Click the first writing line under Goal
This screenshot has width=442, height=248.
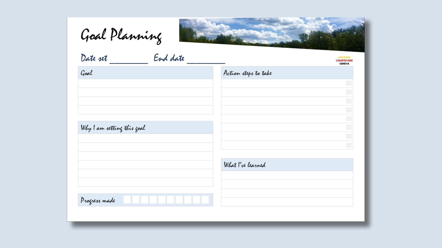tap(146, 83)
